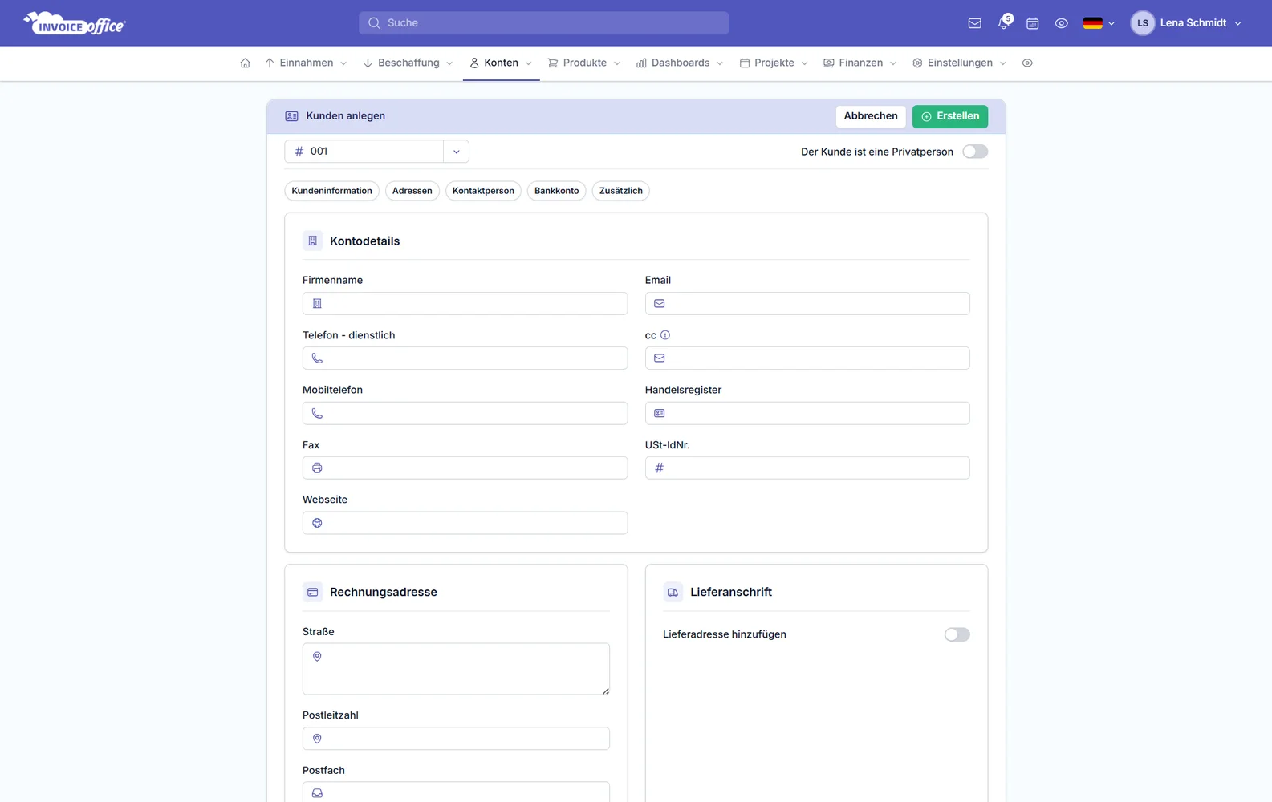The image size is (1272, 802).
Task: Click the globe icon in Webseite field
Action: [317, 523]
